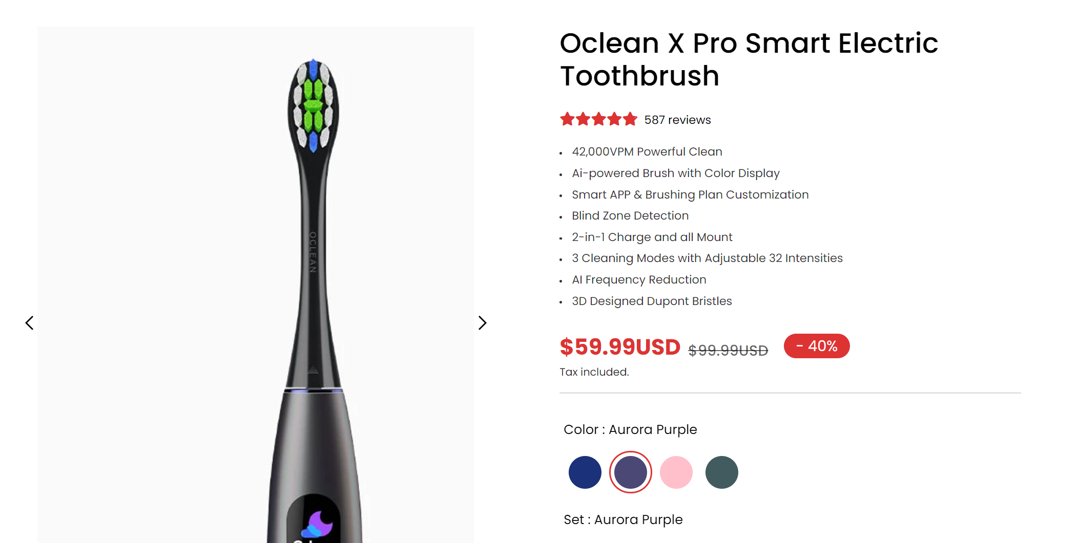The width and height of the screenshot is (1080, 543).
Task: Click the red five-star rating
Action: pyautogui.click(x=598, y=119)
